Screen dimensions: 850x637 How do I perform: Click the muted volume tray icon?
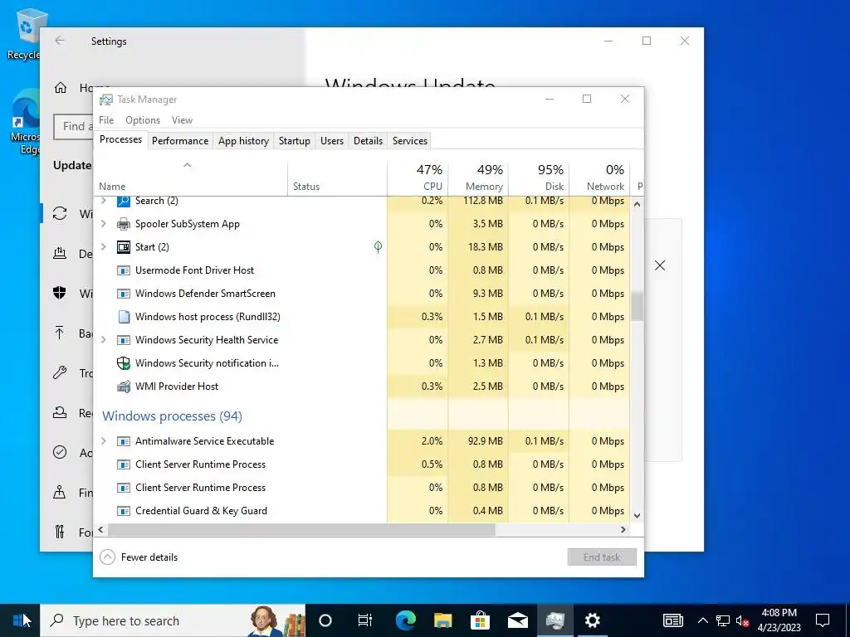[743, 620]
